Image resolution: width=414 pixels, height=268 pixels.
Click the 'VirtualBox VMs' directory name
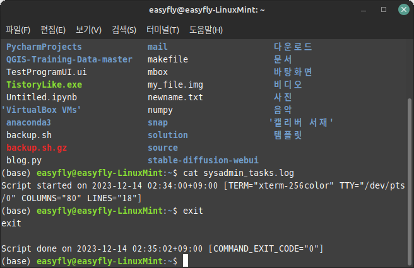(x=41, y=110)
